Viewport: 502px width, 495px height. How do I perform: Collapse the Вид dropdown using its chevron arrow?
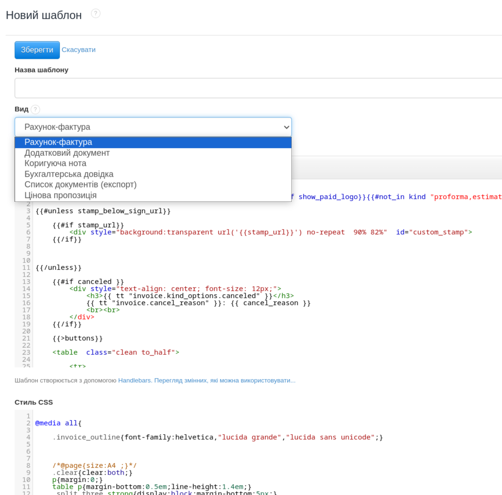[x=286, y=127]
